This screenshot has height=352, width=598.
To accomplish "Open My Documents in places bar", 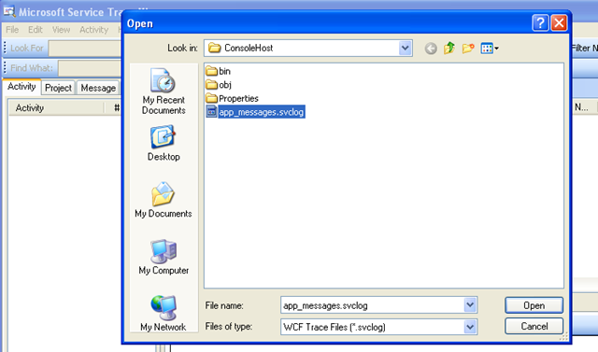I will tap(164, 200).
